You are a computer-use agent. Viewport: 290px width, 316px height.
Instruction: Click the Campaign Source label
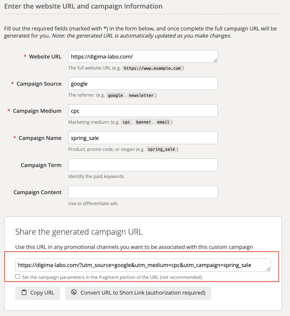(39, 84)
